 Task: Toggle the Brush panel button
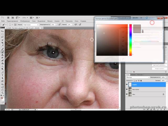15,25
